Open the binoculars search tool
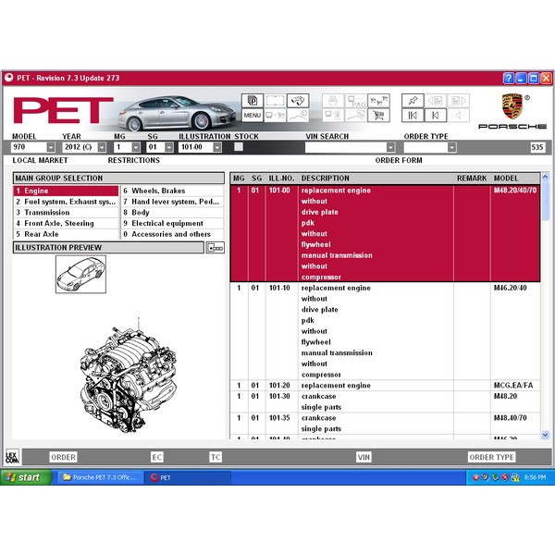Screen dimensions: 555x555 298,101
